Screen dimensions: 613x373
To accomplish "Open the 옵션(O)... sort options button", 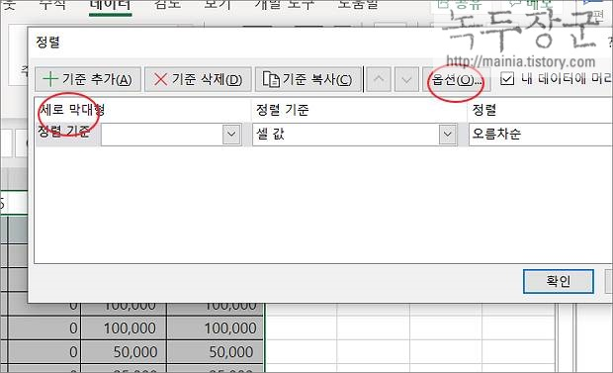I will click(456, 80).
